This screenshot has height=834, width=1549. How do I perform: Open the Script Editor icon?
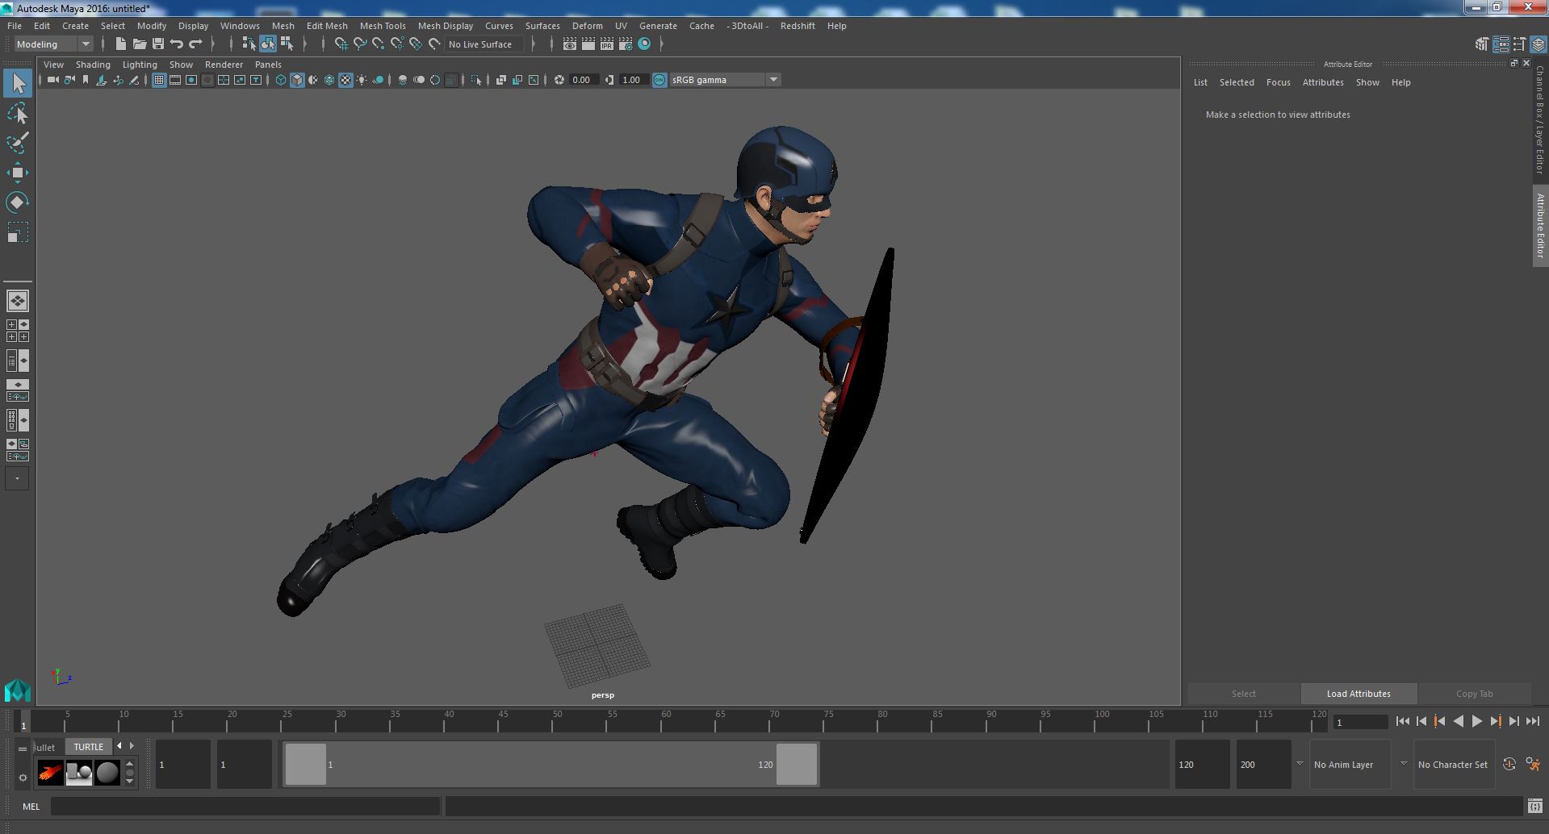(x=1534, y=806)
